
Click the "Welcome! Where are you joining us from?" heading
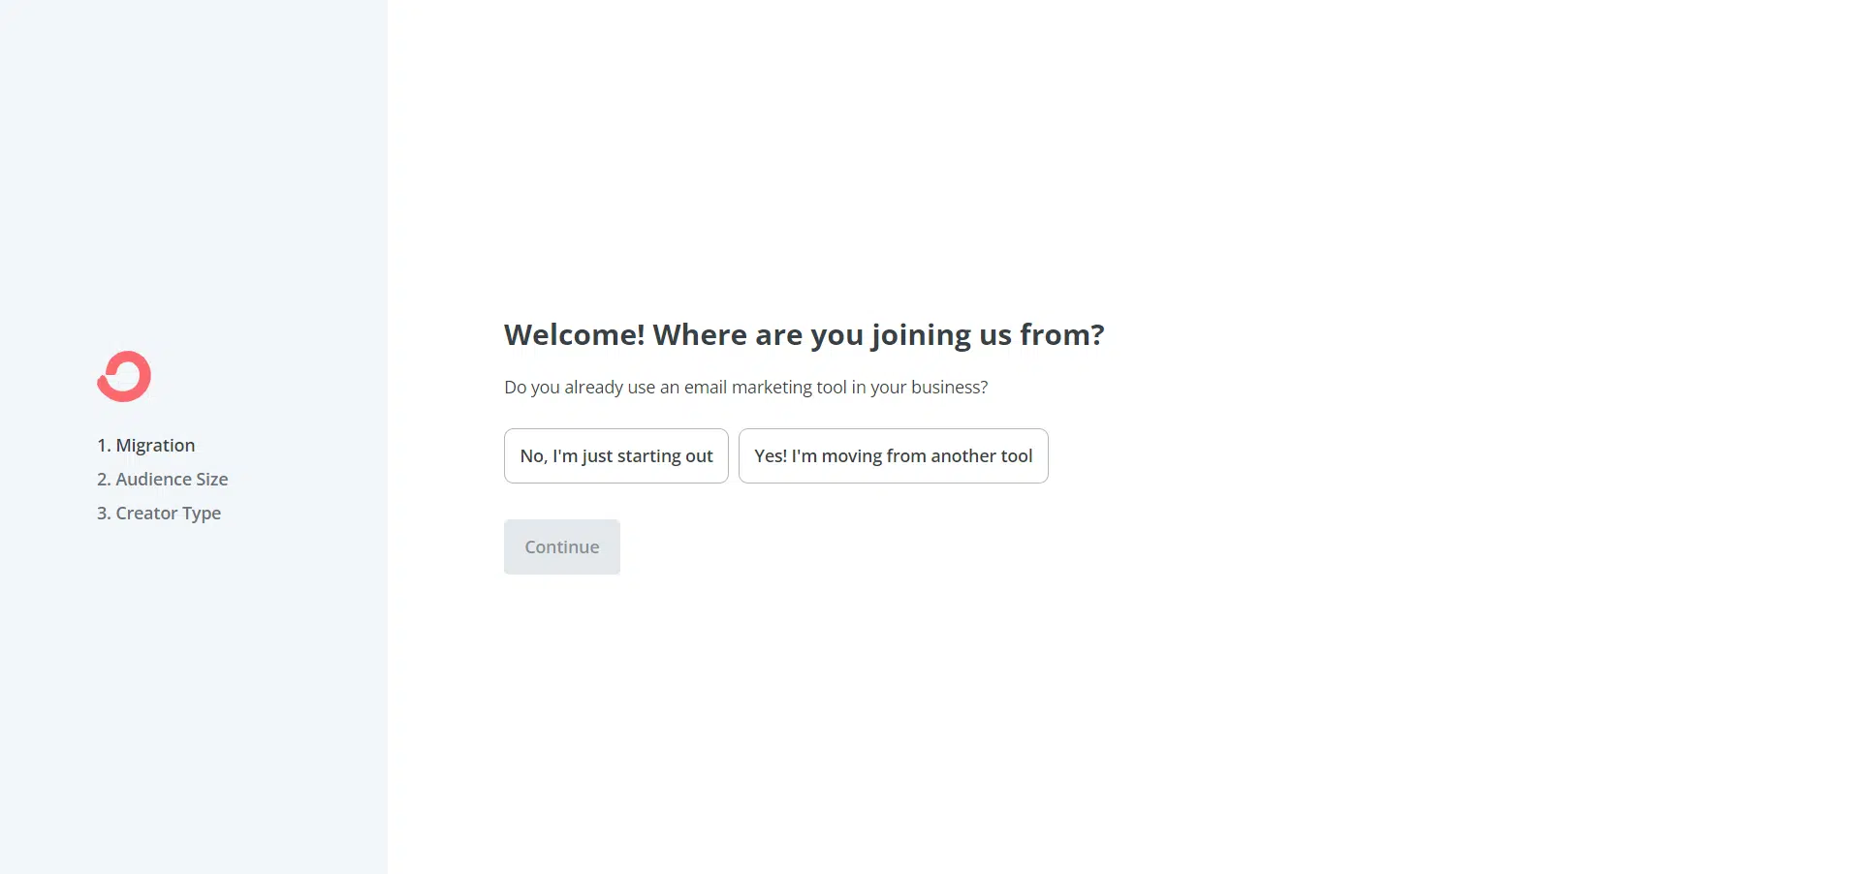point(804,334)
